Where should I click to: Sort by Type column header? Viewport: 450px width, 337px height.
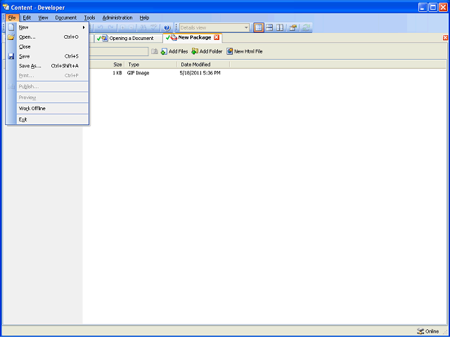150,65
